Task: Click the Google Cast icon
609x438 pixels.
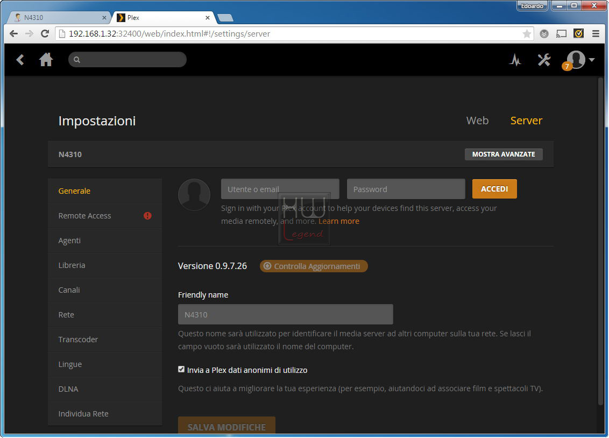Action: pos(561,34)
